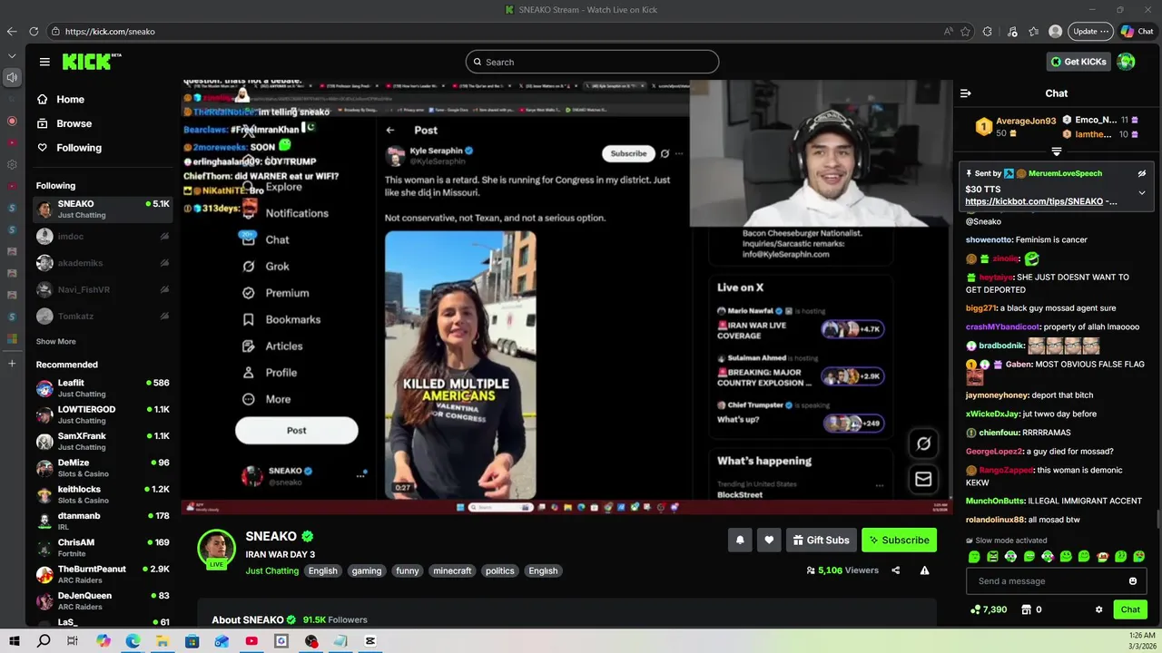Open browser Update menu

click(1090, 31)
